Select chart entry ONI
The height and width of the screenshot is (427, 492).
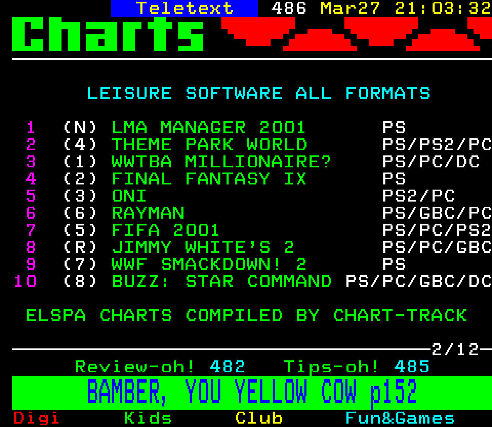click(x=129, y=196)
